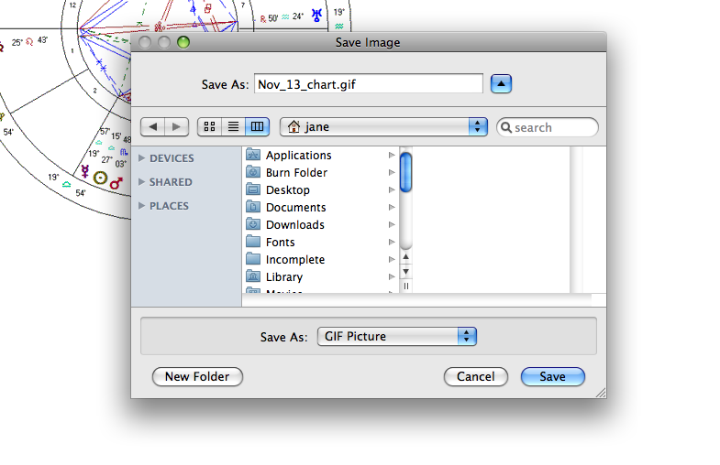Select the Library folder
The width and height of the screenshot is (720, 465).
coord(320,277)
